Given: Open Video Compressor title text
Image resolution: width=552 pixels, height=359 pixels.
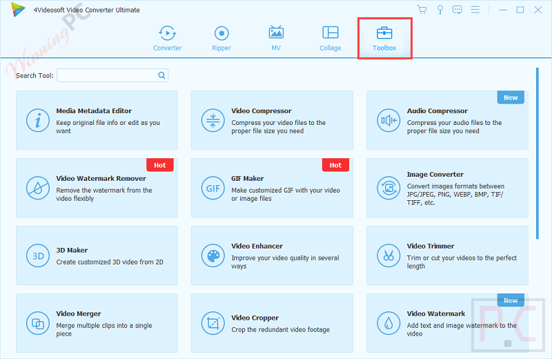Looking at the screenshot, I should (x=262, y=110).
